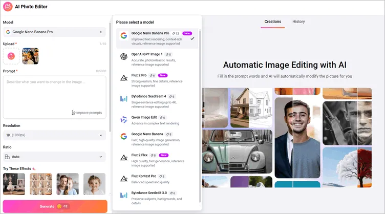Select the third effect thumbnail with father and baby
This screenshot has width=385, height=214.
tap(68, 184)
